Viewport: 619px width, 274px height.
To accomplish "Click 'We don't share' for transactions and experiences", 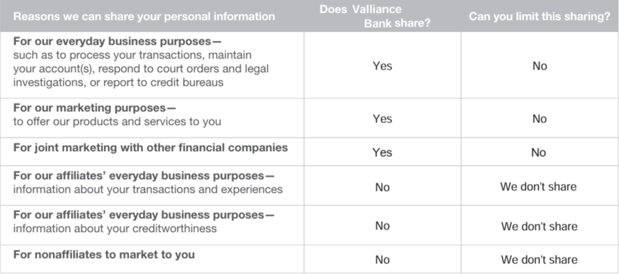I will [539, 186].
